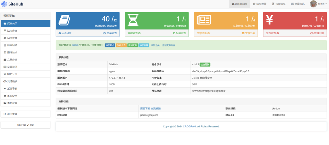Image resolution: width=329 pixels, height=145 pixels.
Task: Click the SiteHub brand name text
Action: pos(16,4)
